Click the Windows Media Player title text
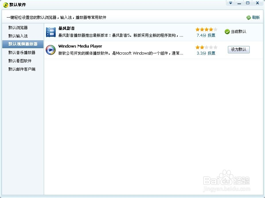This screenshot has width=265, height=198. click(x=80, y=46)
